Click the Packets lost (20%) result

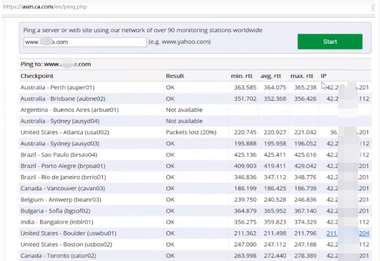tap(191, 132)
